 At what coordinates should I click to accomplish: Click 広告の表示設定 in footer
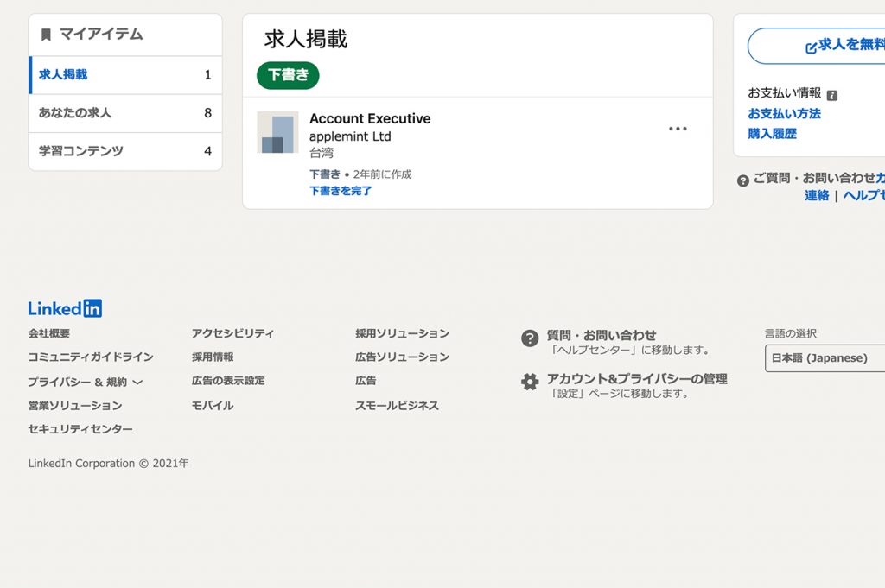pyautogui.click(x=228, y=381)
